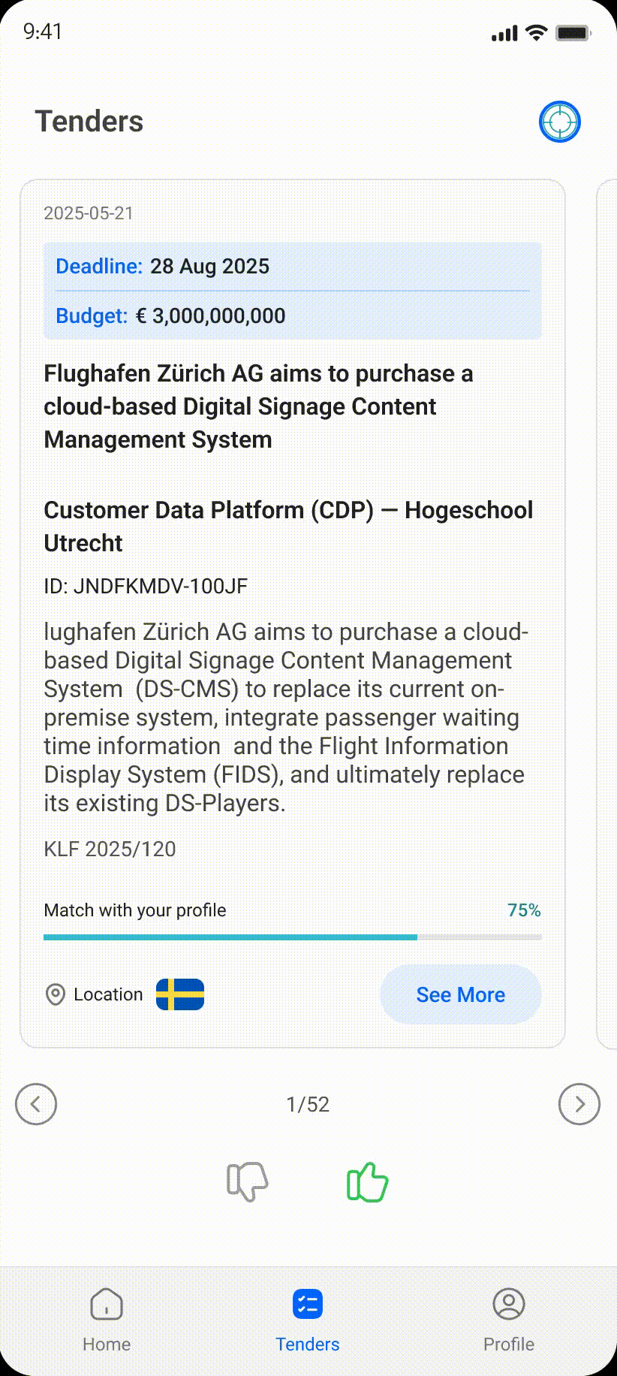Tap the Home house icon
617x1376 pixels.
107,1306
